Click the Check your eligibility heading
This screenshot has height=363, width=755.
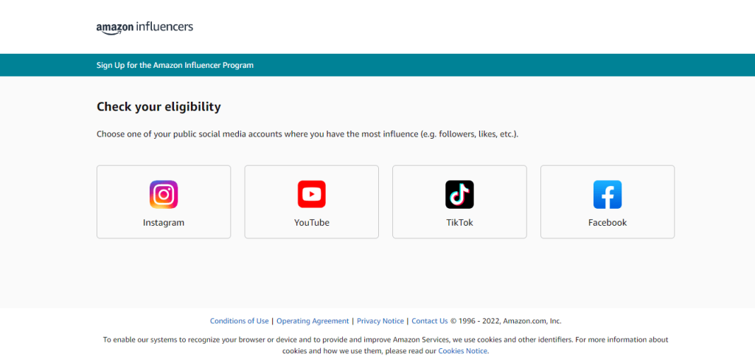coord(159,106)
